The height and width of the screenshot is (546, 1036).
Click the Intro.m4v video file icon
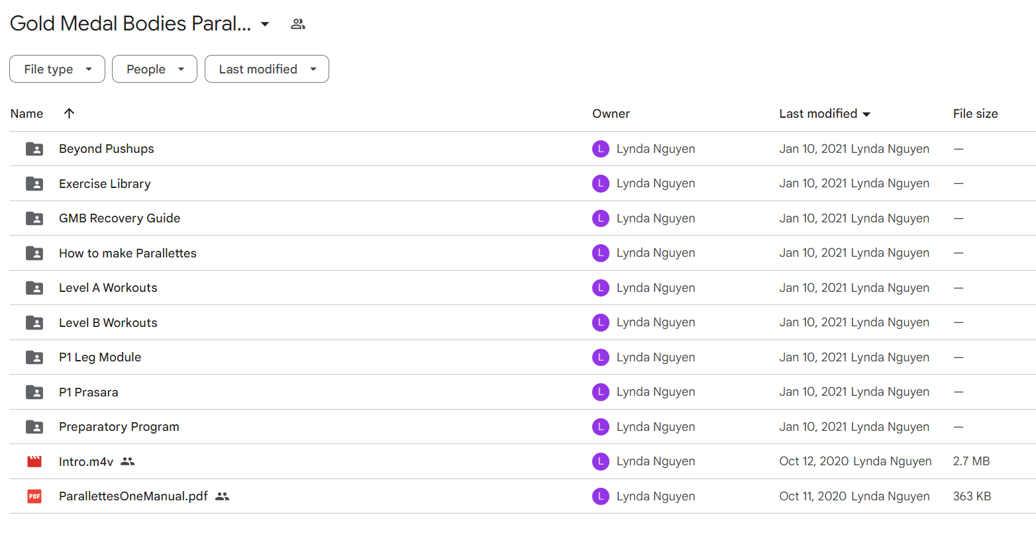[34, 461]
